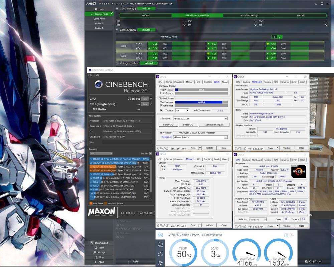Image resolution: width=334 pixels, height=267 pixels.
Task: Click the Copy Current icon
Action: point(306,261)
